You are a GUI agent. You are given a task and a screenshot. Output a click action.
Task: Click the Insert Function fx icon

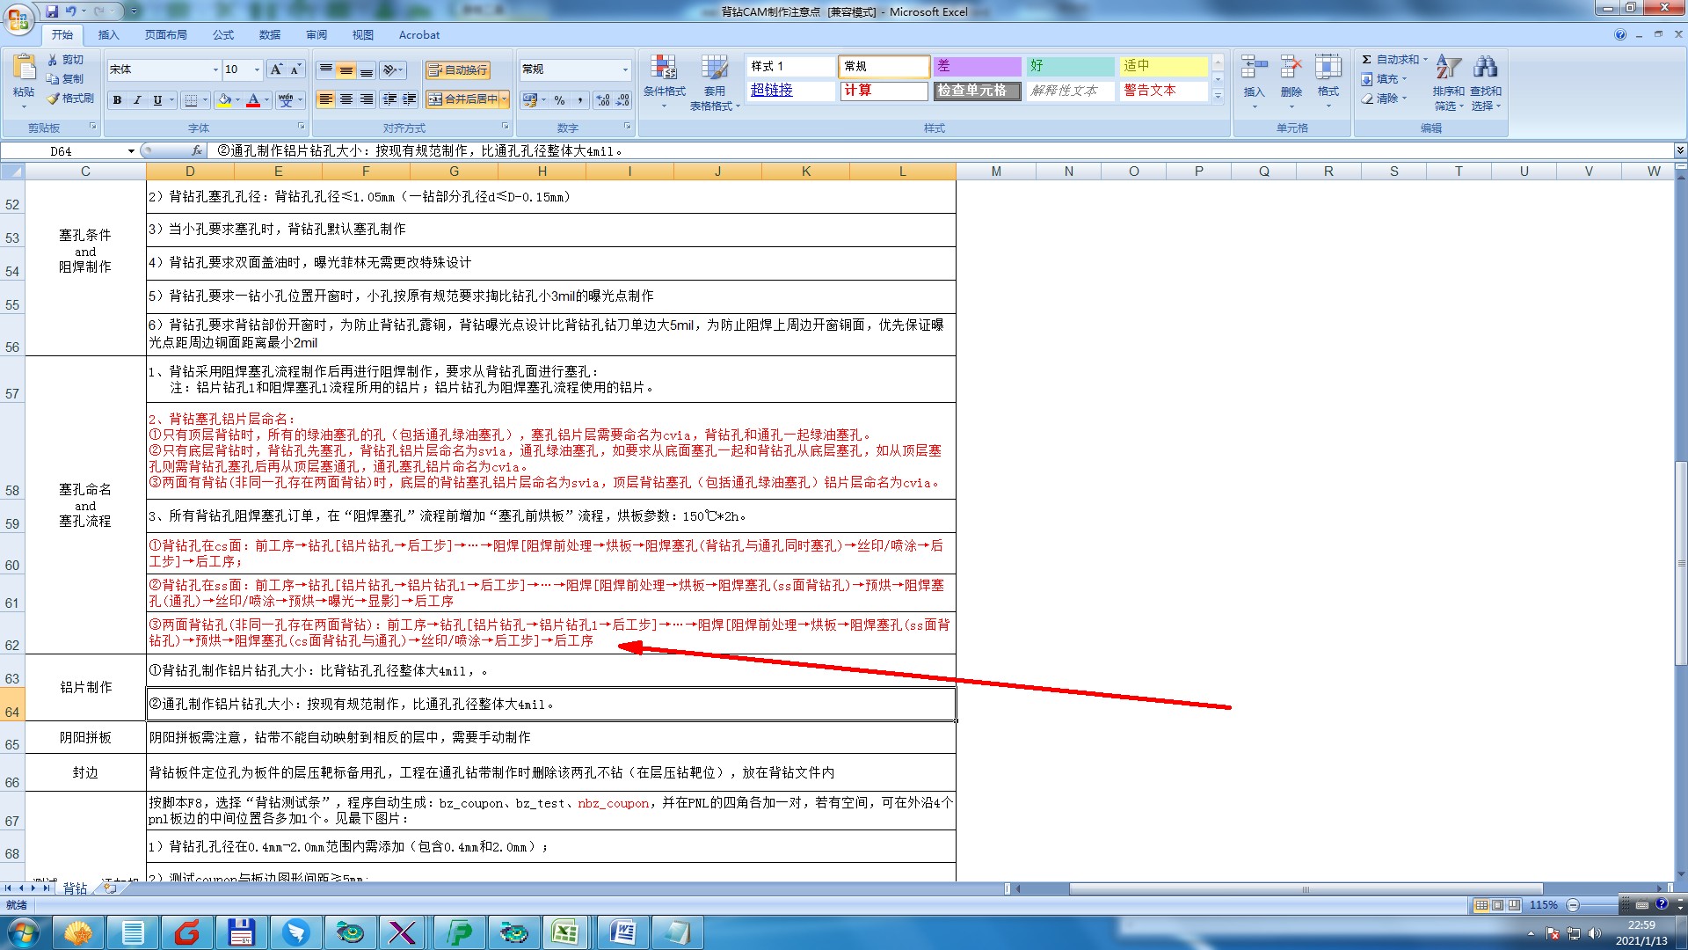pos(197,150)
